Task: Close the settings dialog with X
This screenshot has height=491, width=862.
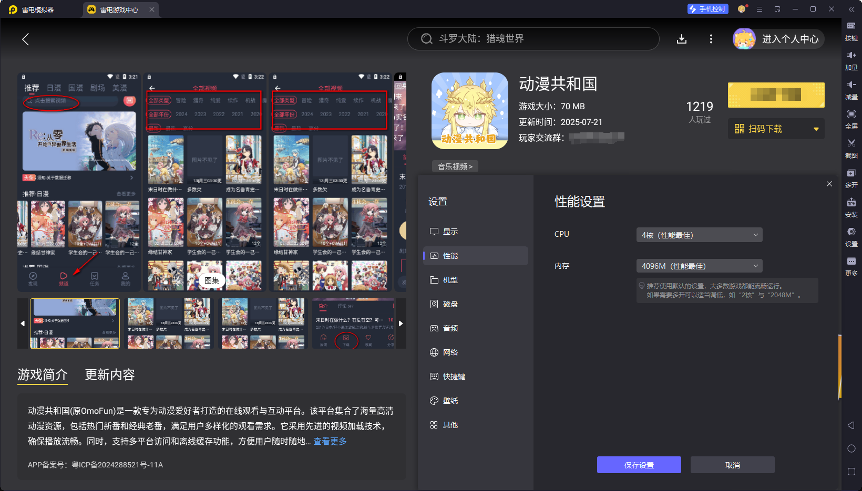Action: [829, 184]
